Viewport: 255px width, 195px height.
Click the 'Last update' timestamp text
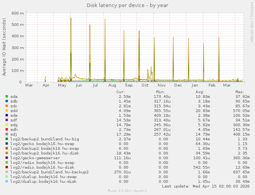coord(206,186)
